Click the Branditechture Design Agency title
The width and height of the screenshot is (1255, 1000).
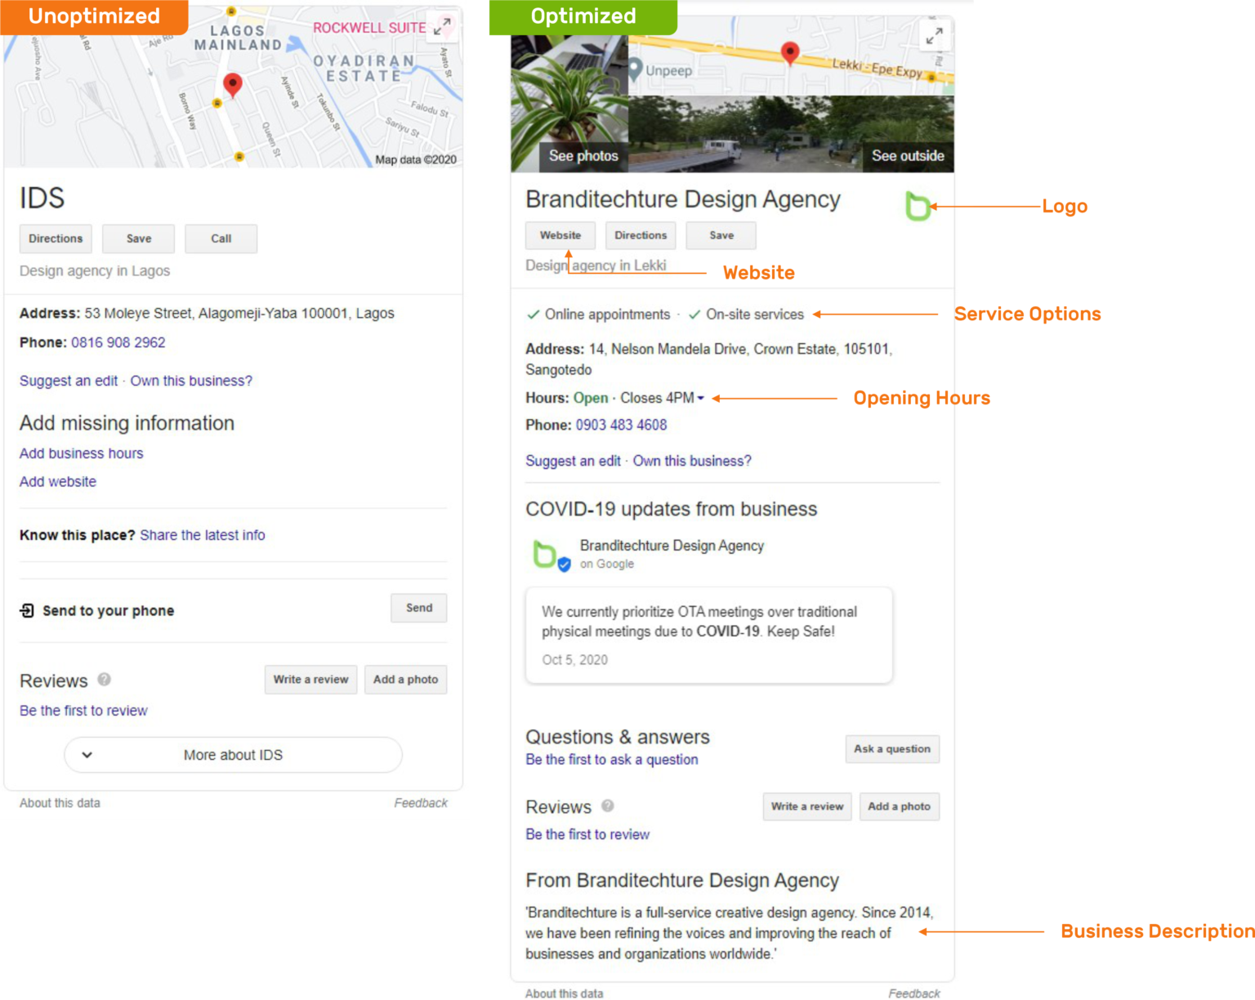[x=683, y=199]
